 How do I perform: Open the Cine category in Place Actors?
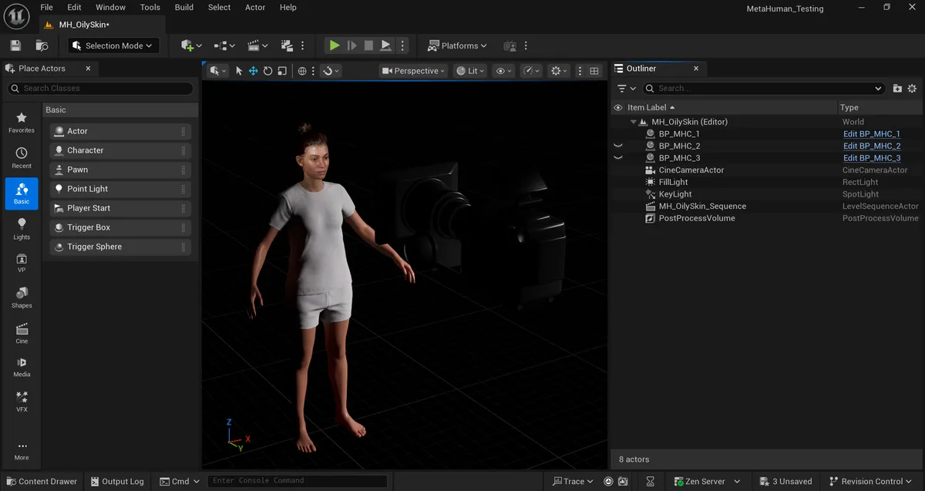[22, 333]
